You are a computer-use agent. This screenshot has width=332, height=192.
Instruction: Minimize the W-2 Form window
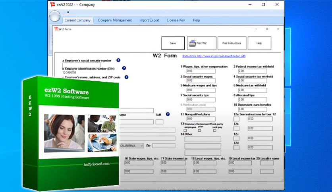[256, 29]
